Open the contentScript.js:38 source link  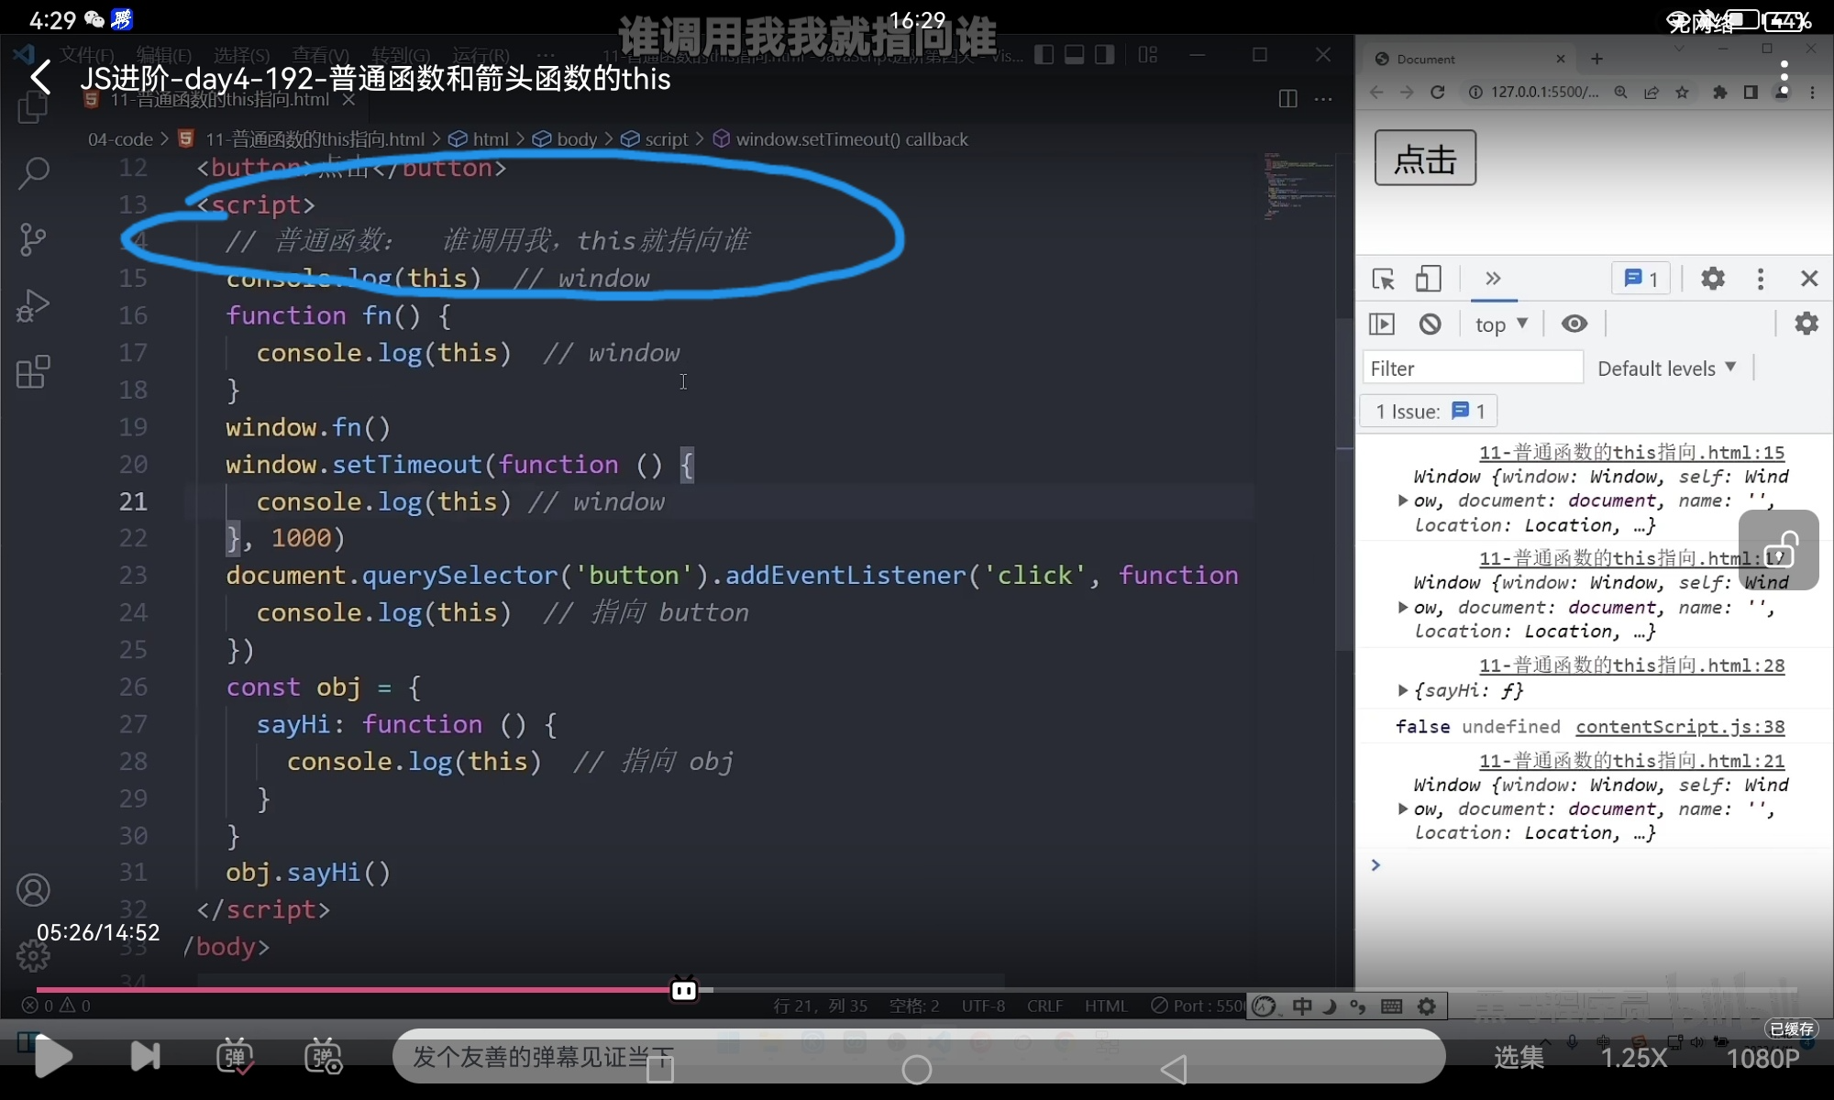click(x=1680, y=727)
